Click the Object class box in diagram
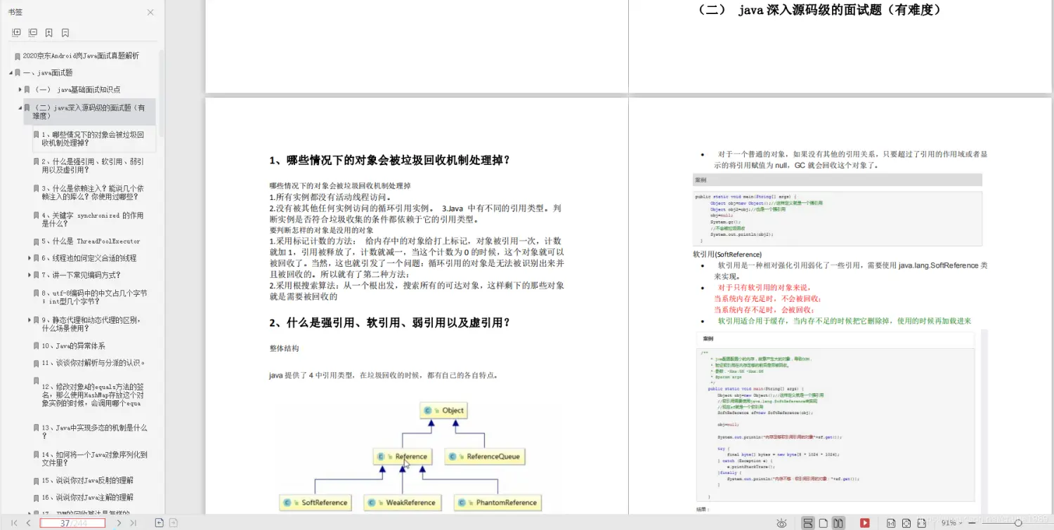The image size is (1054, 530). [x=443, y=411]
